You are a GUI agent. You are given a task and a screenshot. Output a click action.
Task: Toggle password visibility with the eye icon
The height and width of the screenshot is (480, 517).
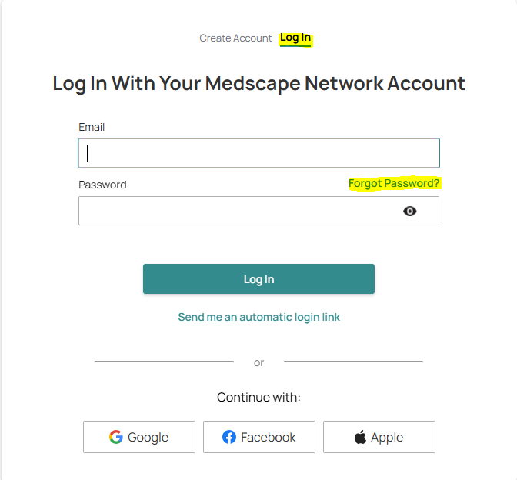(410, 212)
